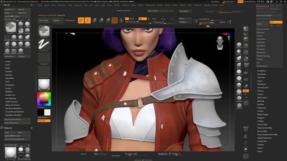Image resolution: width=287 pixels, height=161 pixels.
Task: Select the white secondary color swatch
Action: point(47,112)
